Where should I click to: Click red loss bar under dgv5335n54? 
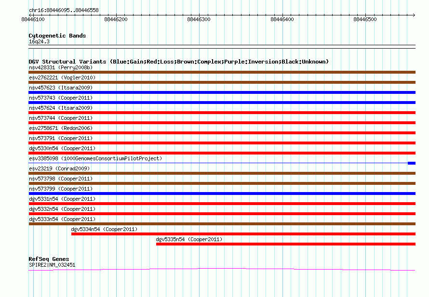tap(286, 244)
